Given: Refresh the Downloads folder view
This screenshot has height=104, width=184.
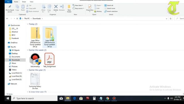Looking at the screenshot, I should coord(170,18).
